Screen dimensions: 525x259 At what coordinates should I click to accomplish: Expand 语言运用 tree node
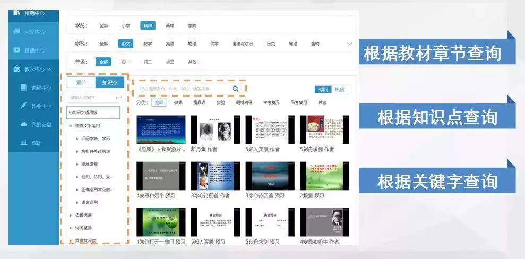tap(77, 202)
